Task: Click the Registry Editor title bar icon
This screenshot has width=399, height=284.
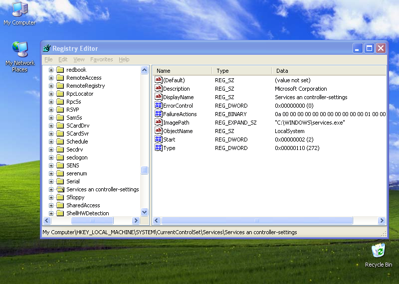Action: [x=47, y=48]
